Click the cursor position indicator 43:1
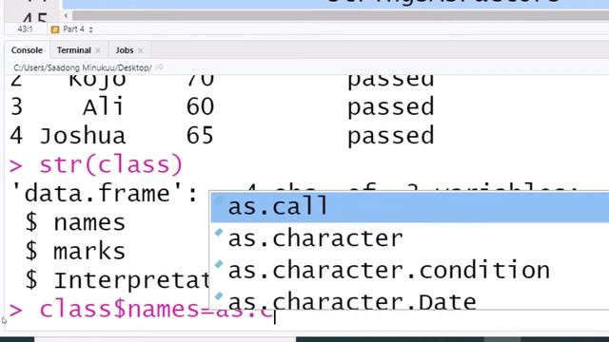The width and height of the screenshot is (609, 342). (x=26, y=29)
